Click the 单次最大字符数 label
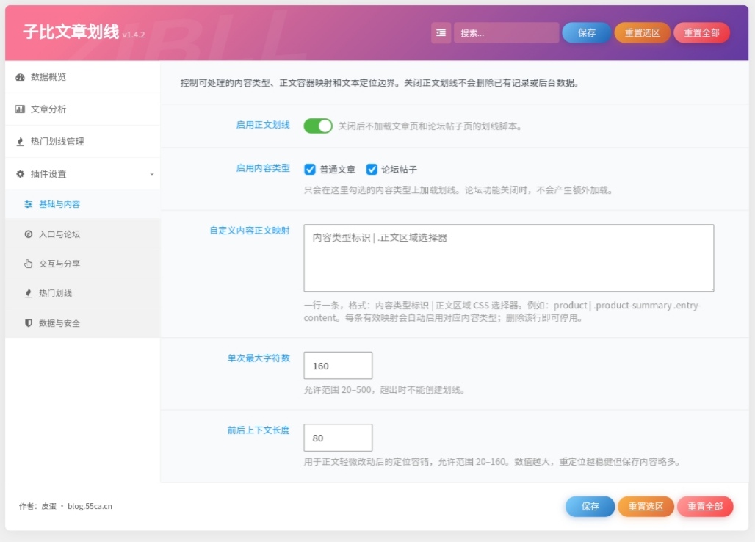The width and height of the screenshot is (755, 542). (x=259, y=358)
